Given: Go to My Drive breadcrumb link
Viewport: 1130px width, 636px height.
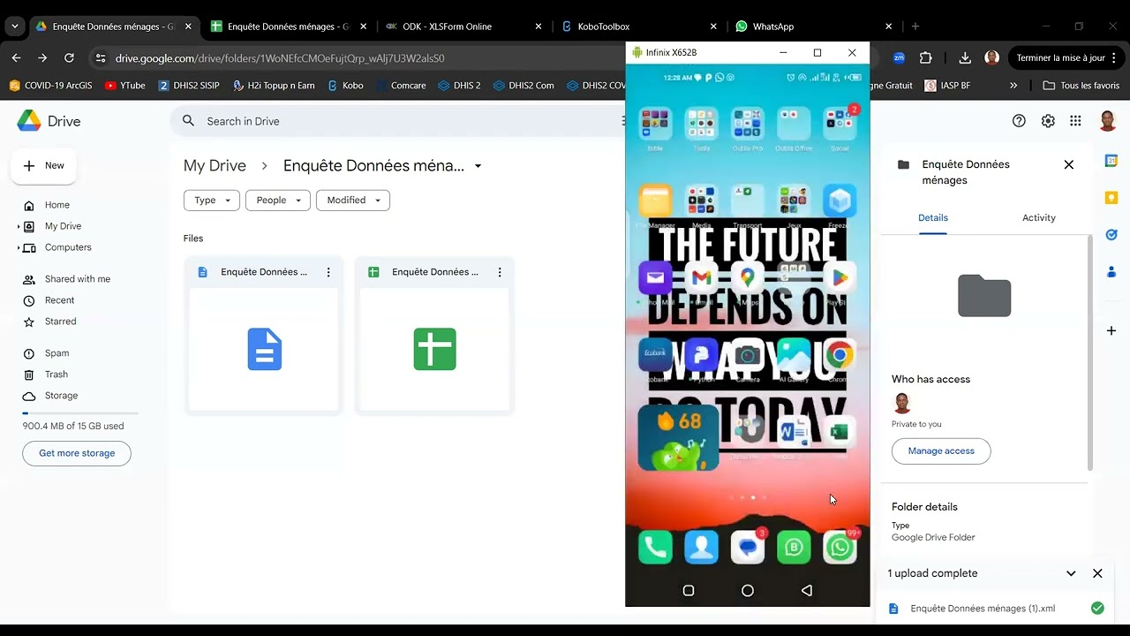Looking at the screenshot, I should coord(215,166).
